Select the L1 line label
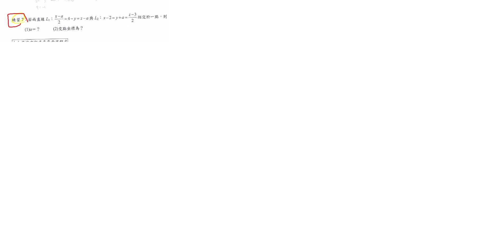This screenshot has height=226, width=504. coord(48,19)
